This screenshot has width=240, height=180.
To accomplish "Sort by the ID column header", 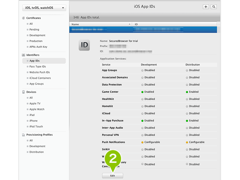I will pos(175,24).
